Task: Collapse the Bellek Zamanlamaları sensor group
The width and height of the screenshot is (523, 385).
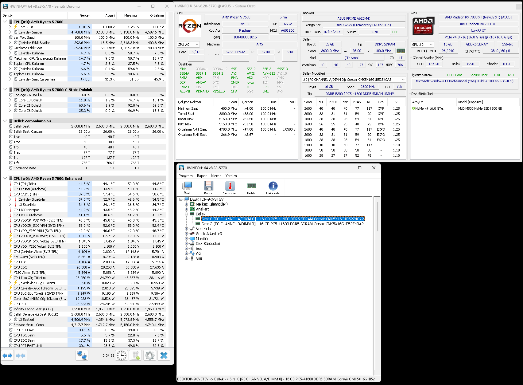Action: click(5, 121)
